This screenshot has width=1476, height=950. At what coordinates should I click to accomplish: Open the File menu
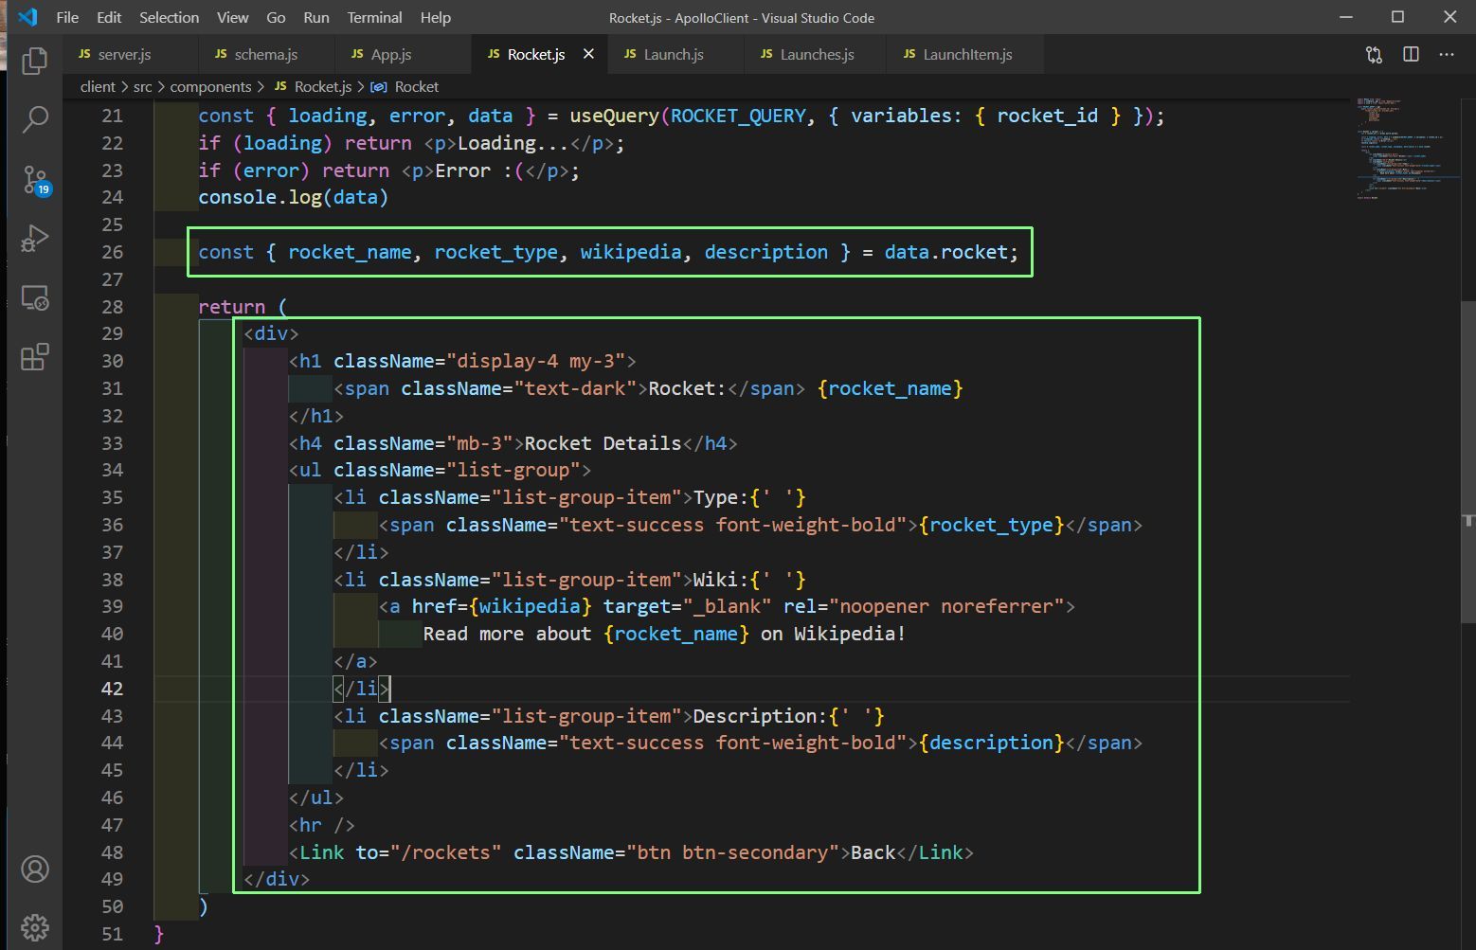coord(67,17)
